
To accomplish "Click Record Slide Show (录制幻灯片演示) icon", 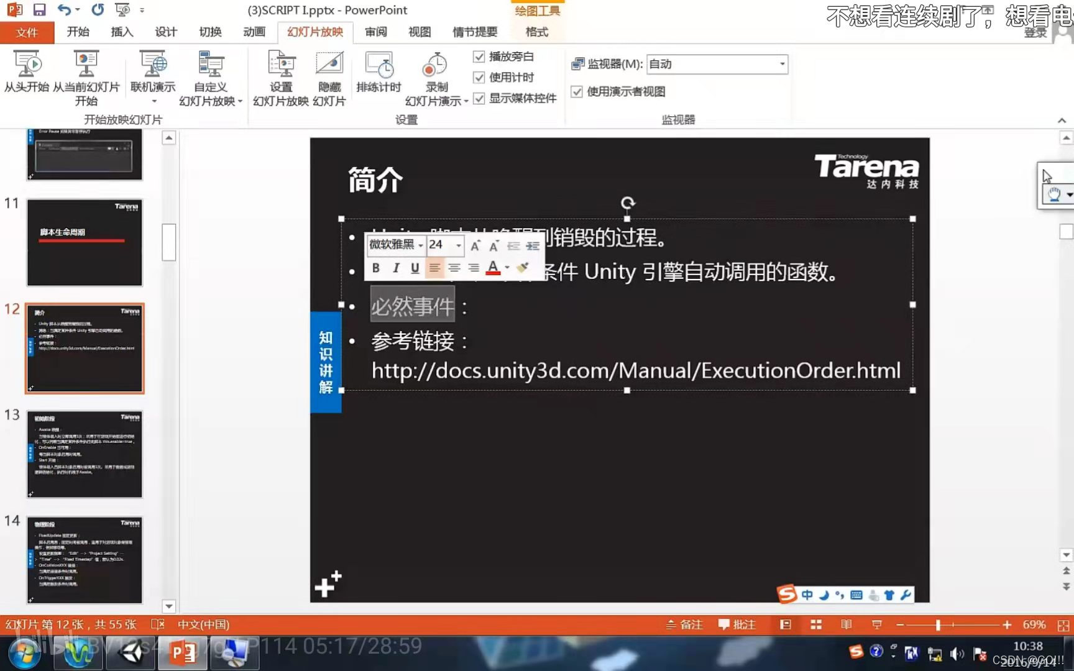I will (x=435, y=68).
